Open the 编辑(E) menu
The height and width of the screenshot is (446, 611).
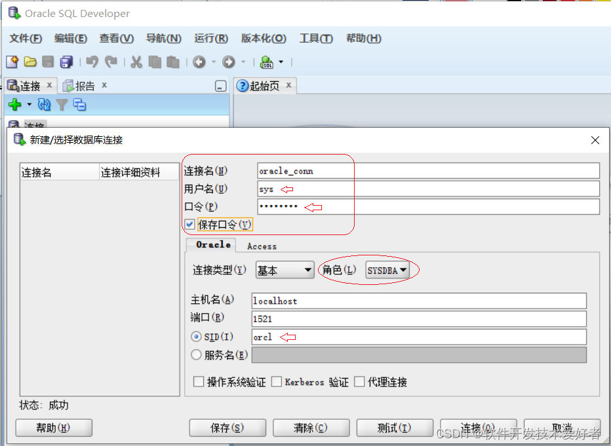[71, 38]
